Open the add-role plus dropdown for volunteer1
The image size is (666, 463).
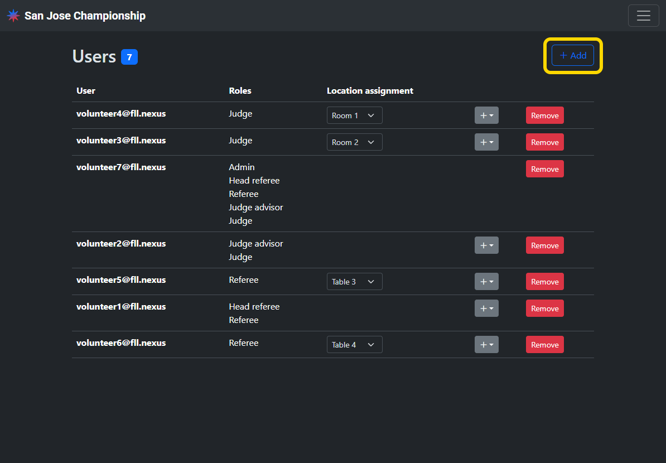tap(486, 308)
